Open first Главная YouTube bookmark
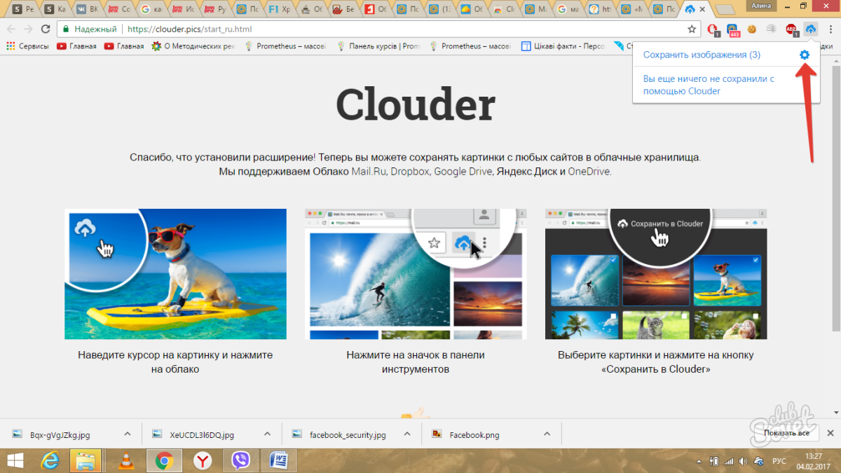The height and width of the screenshot is (473, 841). pos(76,46)
